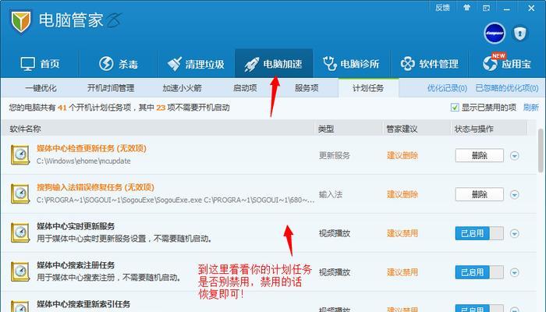Delete 媒体中心检查更新任务 with 删除 button
The width and height of the screenshot is (546, 312).
click(479, 155)
